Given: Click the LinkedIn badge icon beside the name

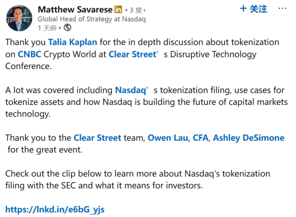Looking at the screenshot, I should tap(118, 9).
